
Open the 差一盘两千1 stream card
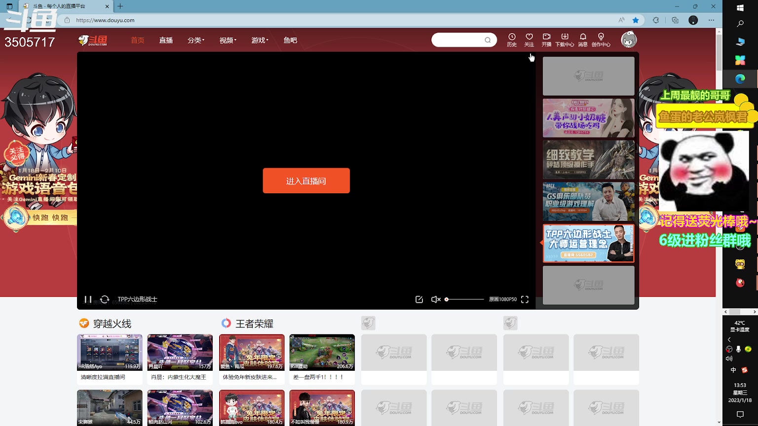[x=322, y=359]
